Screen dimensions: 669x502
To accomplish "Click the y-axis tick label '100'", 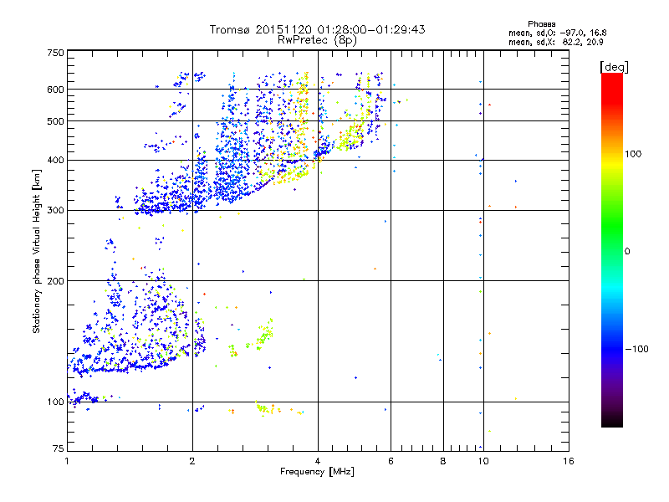I will [55, 402].
